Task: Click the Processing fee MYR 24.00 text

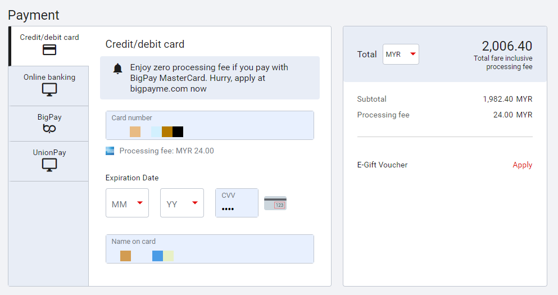Action: click(x=166, y=151)
